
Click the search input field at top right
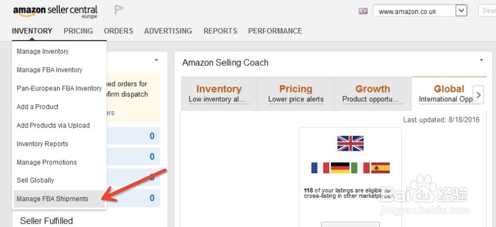(487, 11)
